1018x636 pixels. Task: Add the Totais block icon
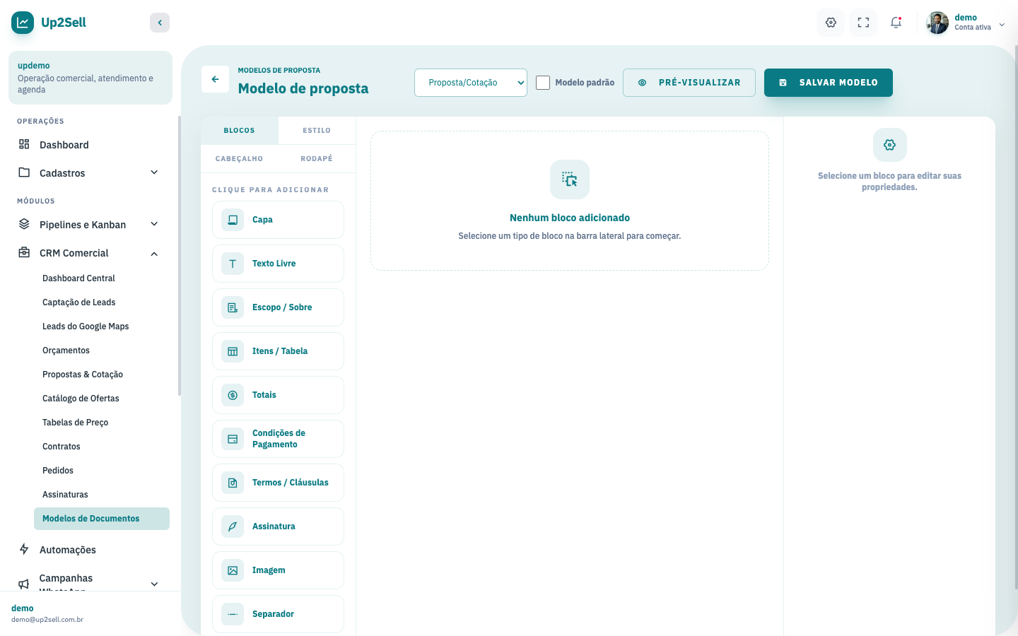coord(233,395)
